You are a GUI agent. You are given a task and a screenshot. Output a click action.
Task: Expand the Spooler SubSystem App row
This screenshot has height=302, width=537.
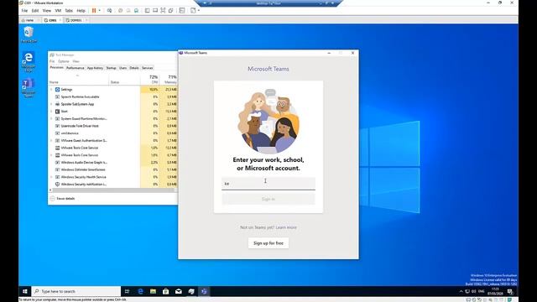click(51, 104)
